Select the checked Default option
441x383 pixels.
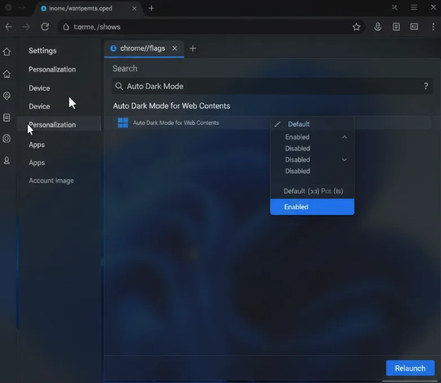[x=299, y=124]
